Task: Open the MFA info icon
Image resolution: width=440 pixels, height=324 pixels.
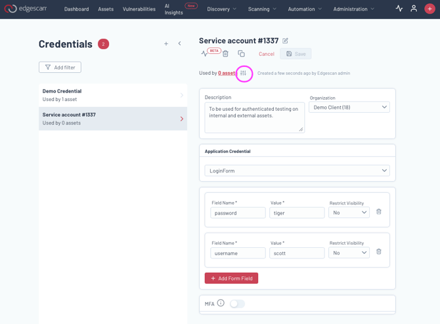Action: (x=221, y=303)
